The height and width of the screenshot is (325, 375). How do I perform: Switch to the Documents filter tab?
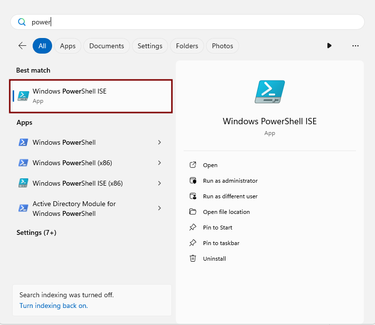[107, 46]
